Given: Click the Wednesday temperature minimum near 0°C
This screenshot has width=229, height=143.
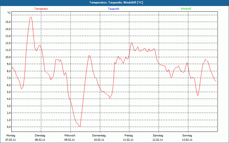Looking at the screenshot, I should click(x=80, y=126).
